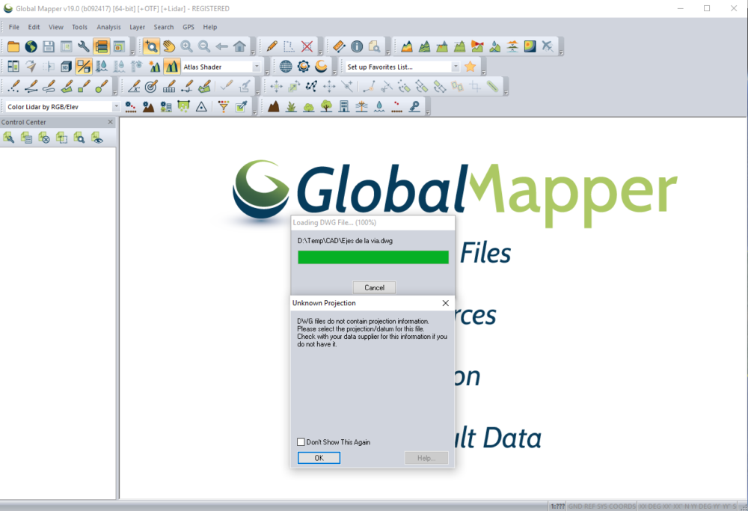Viewport: 748px width, 511px height.
Task: Toggle the Overlay Control Center button
Action: point(102,46)
